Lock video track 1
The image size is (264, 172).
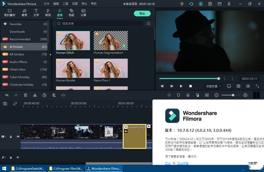pyautogui.click(x=11, y=137)
